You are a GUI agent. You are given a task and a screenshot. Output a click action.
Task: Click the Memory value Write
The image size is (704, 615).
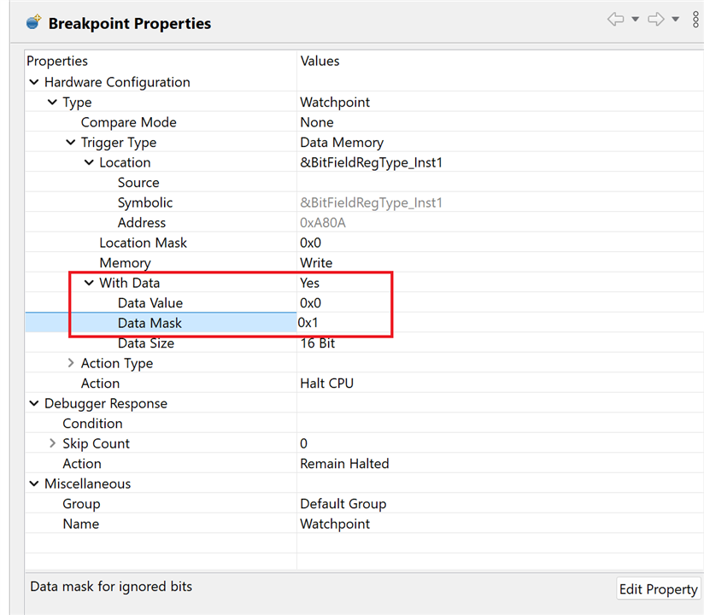(316, 262)
